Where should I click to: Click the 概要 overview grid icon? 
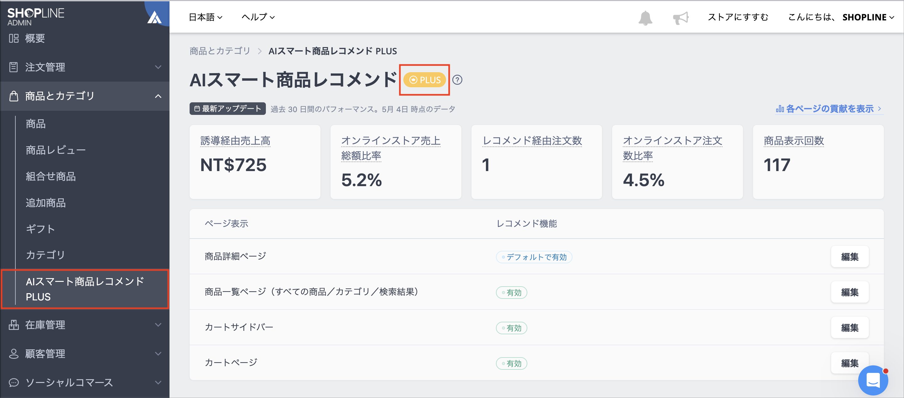click(x=14, y=38)
